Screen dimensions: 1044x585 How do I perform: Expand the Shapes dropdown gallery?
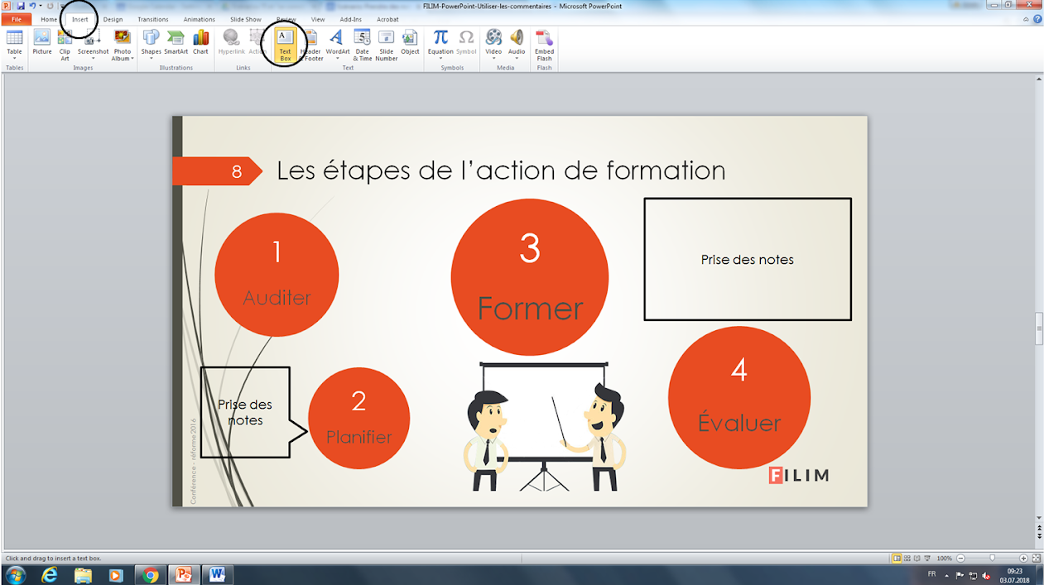pyautogui.click(x=151, y=59)
